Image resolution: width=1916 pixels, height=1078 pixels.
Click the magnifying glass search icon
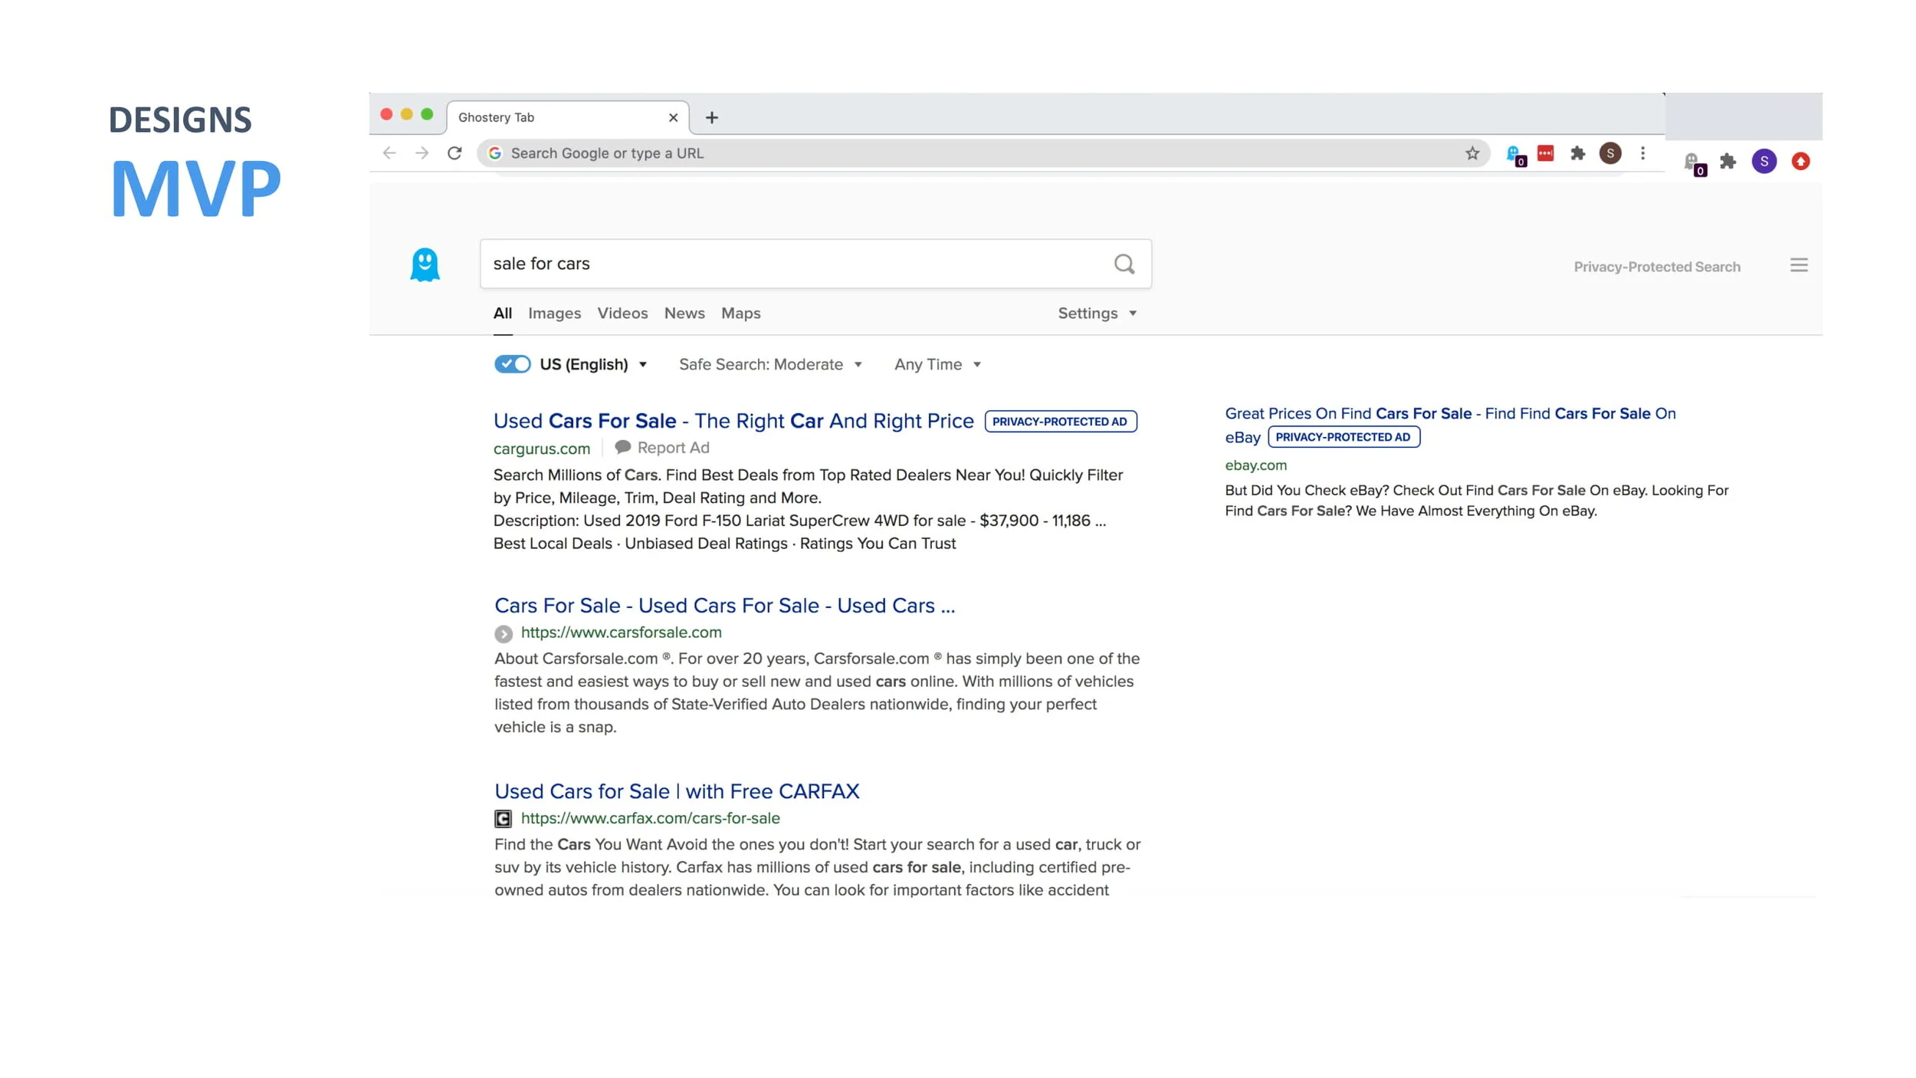1124,264
